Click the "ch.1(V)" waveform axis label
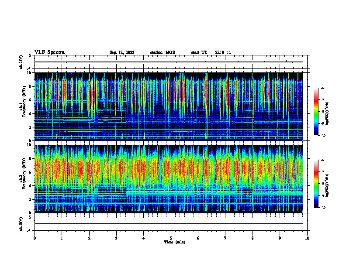 (x=21, y=62)
